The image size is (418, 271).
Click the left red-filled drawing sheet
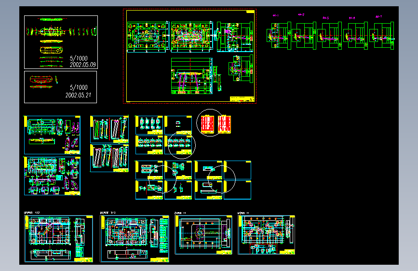coord(207,124)
